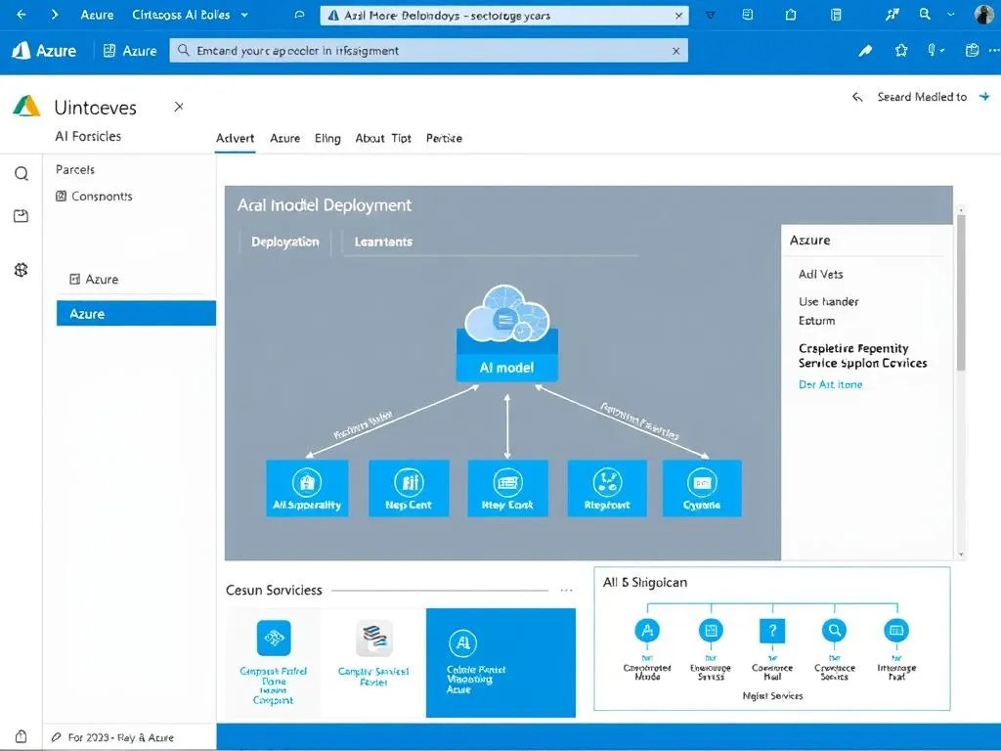Click the globe icon in left rail
This screenshot has width=1001, height=751.
pos(22,270)
